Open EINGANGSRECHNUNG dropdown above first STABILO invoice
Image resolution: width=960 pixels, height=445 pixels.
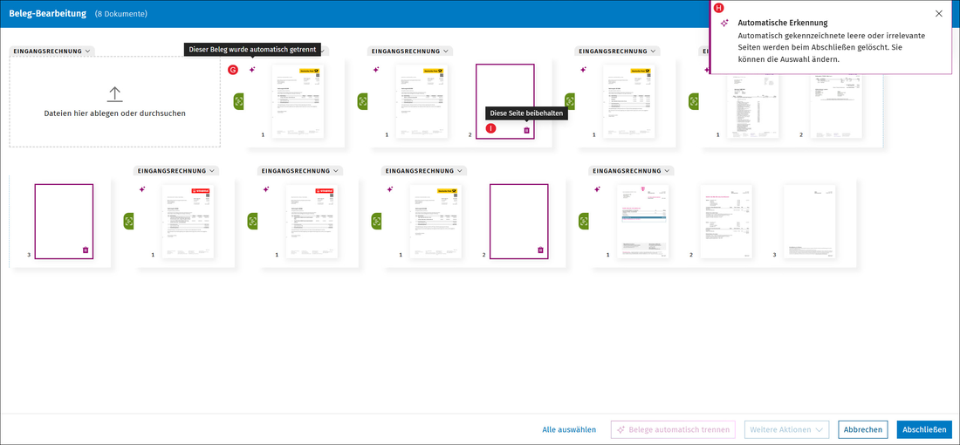[x=176, y=171]
